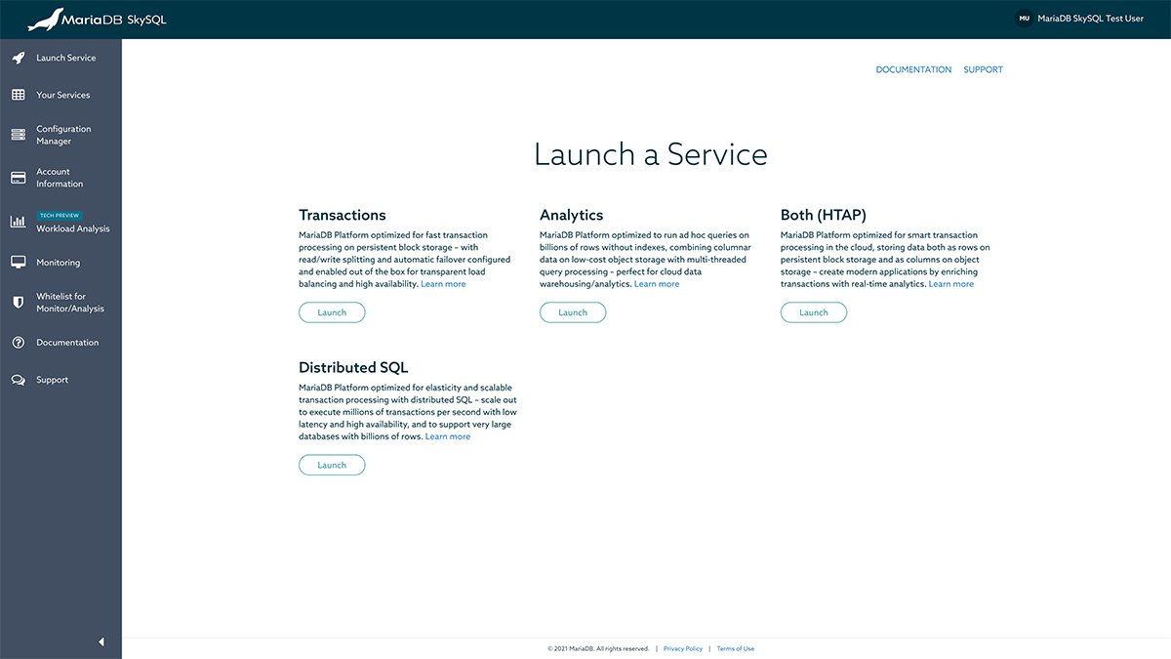
Task: Open the top SUPPORT link
Action: click(983, 70)
